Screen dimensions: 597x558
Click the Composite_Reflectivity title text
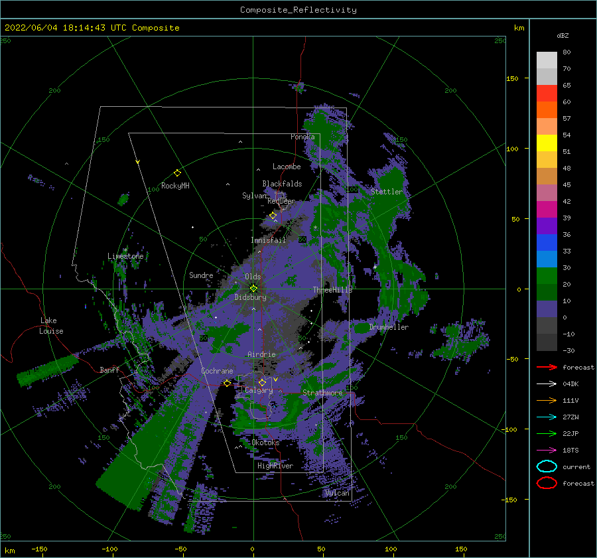298,10
